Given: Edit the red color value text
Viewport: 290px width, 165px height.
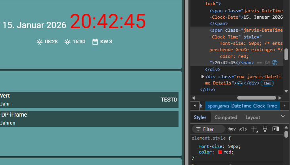Looking at the screenshot, I should pos(227,152).
